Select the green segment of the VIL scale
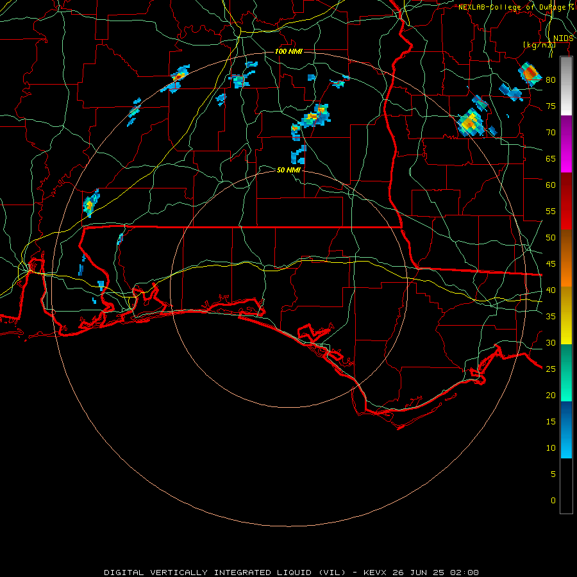Image resolution: width=577 pixels, height=577 pixels. (566, 372)
